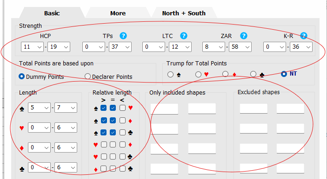This screenshot has height=179, width=327.
Task: Select the Dummy Points radio button
Action: pyautogui.click(x=21, y=77)
